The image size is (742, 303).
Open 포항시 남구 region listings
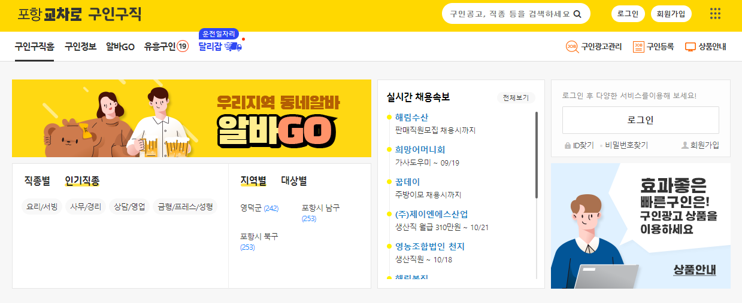[320, 213]
